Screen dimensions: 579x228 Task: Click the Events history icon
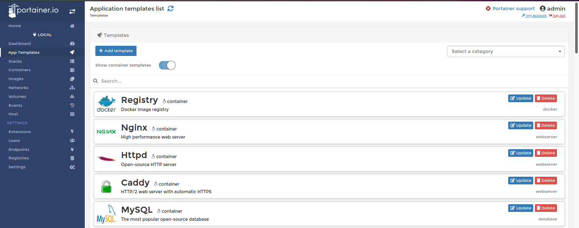tap(72, 106)
